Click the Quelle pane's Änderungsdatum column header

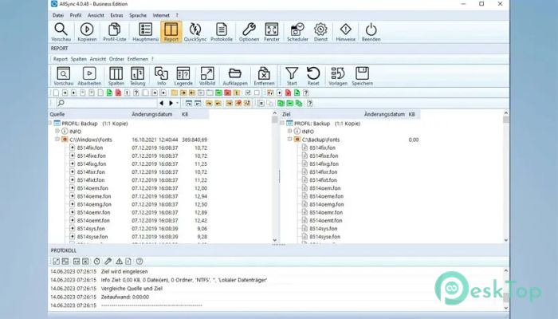click(x=152, y=114)
